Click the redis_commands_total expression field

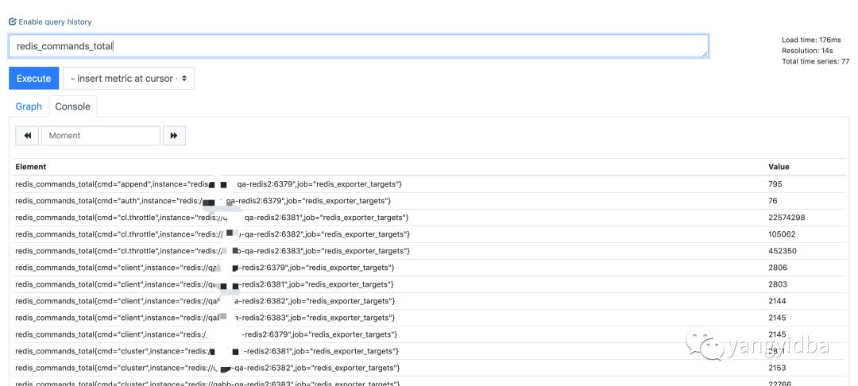pyautogui.click(x=357, y=46)
